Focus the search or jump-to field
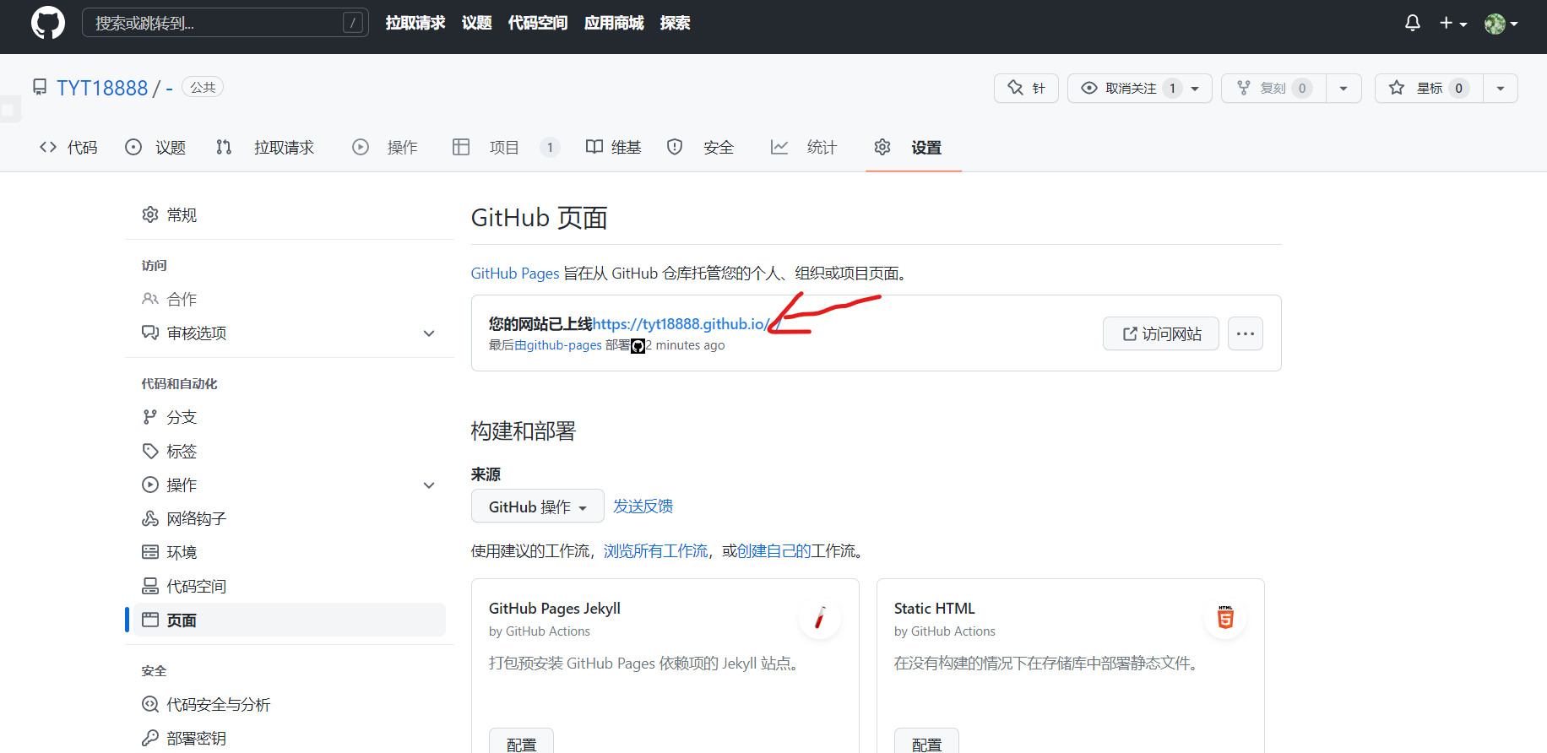Viewport: 1547px width, 753px height. click(x=225, y=23)
